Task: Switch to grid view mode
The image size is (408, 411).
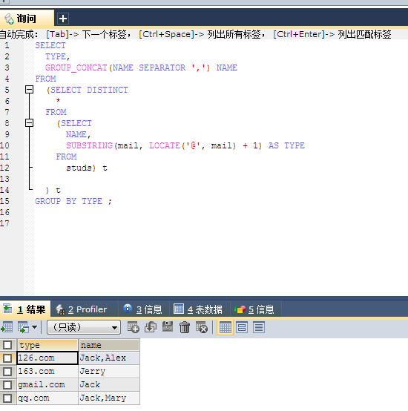Action: tap(225, 327)
